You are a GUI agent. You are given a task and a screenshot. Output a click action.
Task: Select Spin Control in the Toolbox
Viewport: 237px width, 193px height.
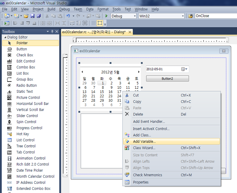(31, 122)
